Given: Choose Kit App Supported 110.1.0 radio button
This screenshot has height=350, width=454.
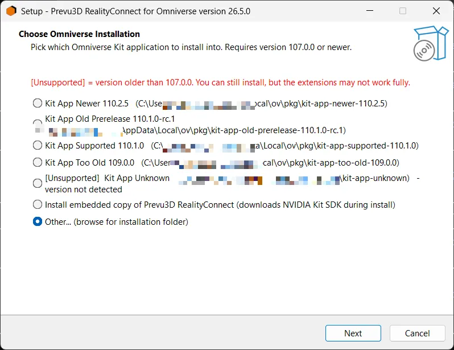Looking at the screenshot, I should click(38, 145).
